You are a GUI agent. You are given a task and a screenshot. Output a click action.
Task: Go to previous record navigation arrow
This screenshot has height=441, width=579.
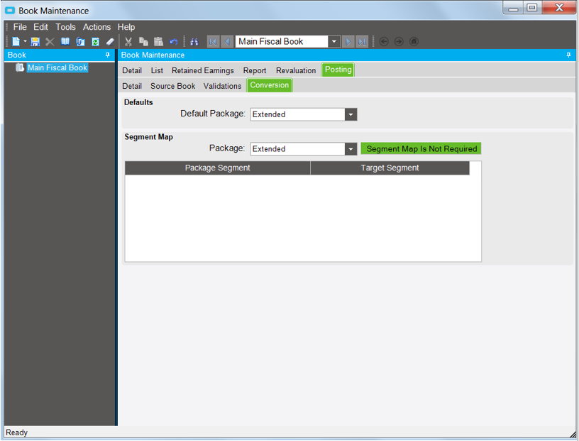(x=227, y=41)
